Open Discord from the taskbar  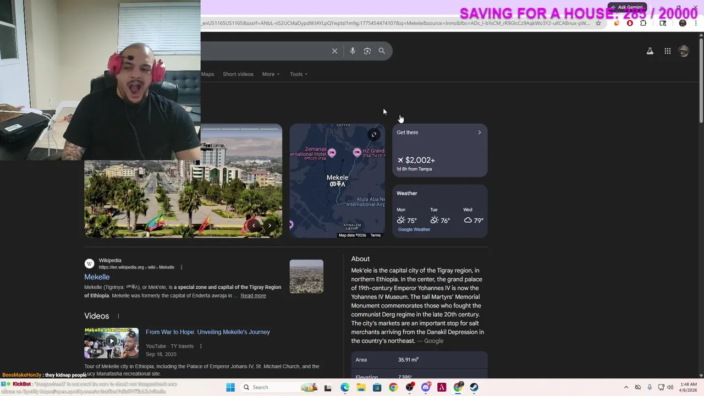pyautogui.click(x=426, y=387)
